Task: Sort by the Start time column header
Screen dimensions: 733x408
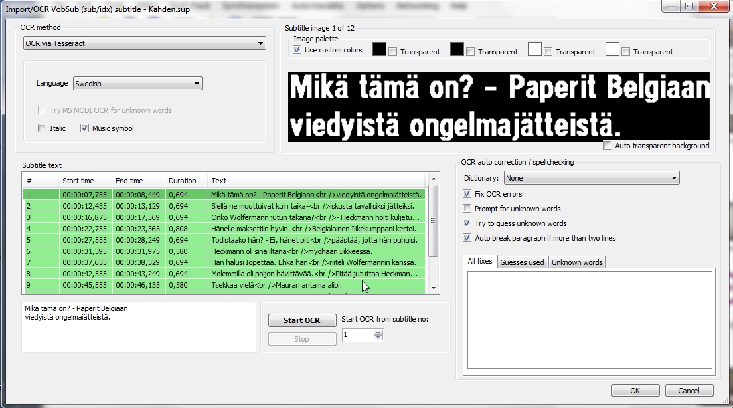Action: 86,181
